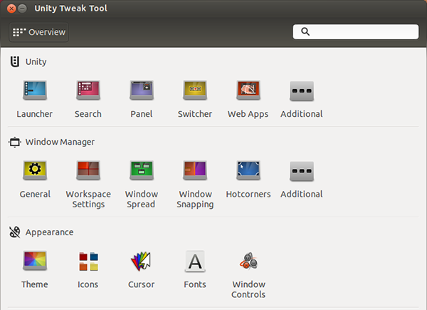Click the Window Manager section header

pos(60,142)
